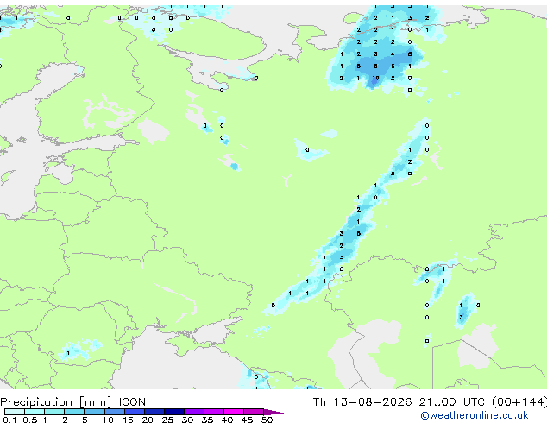Click the 5–10 mm light blue legend swatch
Viewport: 547px width, 423px height.
pos(94,412)
